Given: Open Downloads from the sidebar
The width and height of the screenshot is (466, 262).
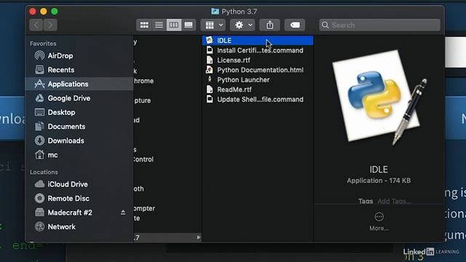Looking at the screenshot, I should 79,140.
